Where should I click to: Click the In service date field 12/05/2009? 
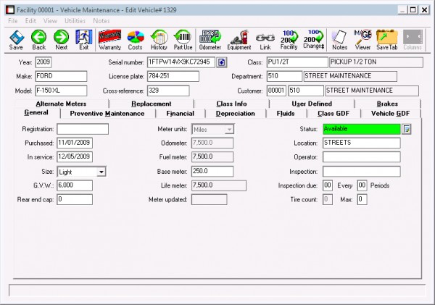[x=75, y=157]
